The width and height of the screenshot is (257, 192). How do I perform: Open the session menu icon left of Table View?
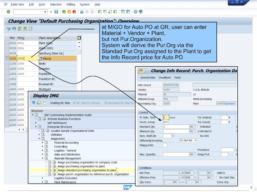click(6, 4)
